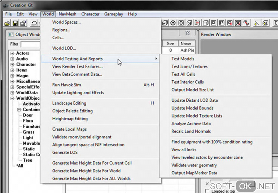278x193 pixels.
Task: Select Landscape Editing menu entry
Action: (x=101, y=103)
